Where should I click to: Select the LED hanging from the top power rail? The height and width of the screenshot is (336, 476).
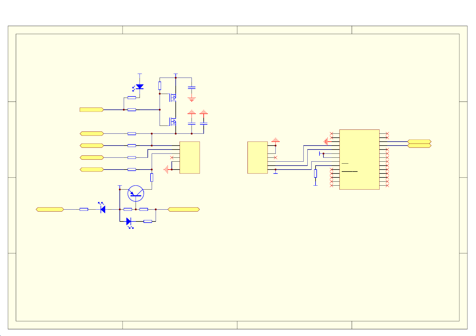139,87
